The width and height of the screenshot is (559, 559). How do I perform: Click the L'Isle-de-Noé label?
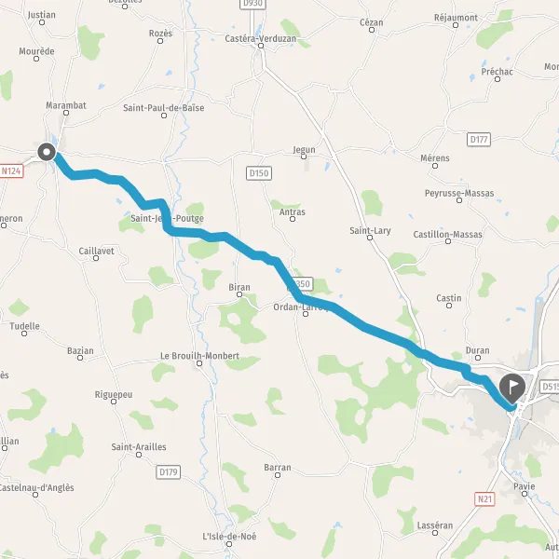(x=229, y=537)
